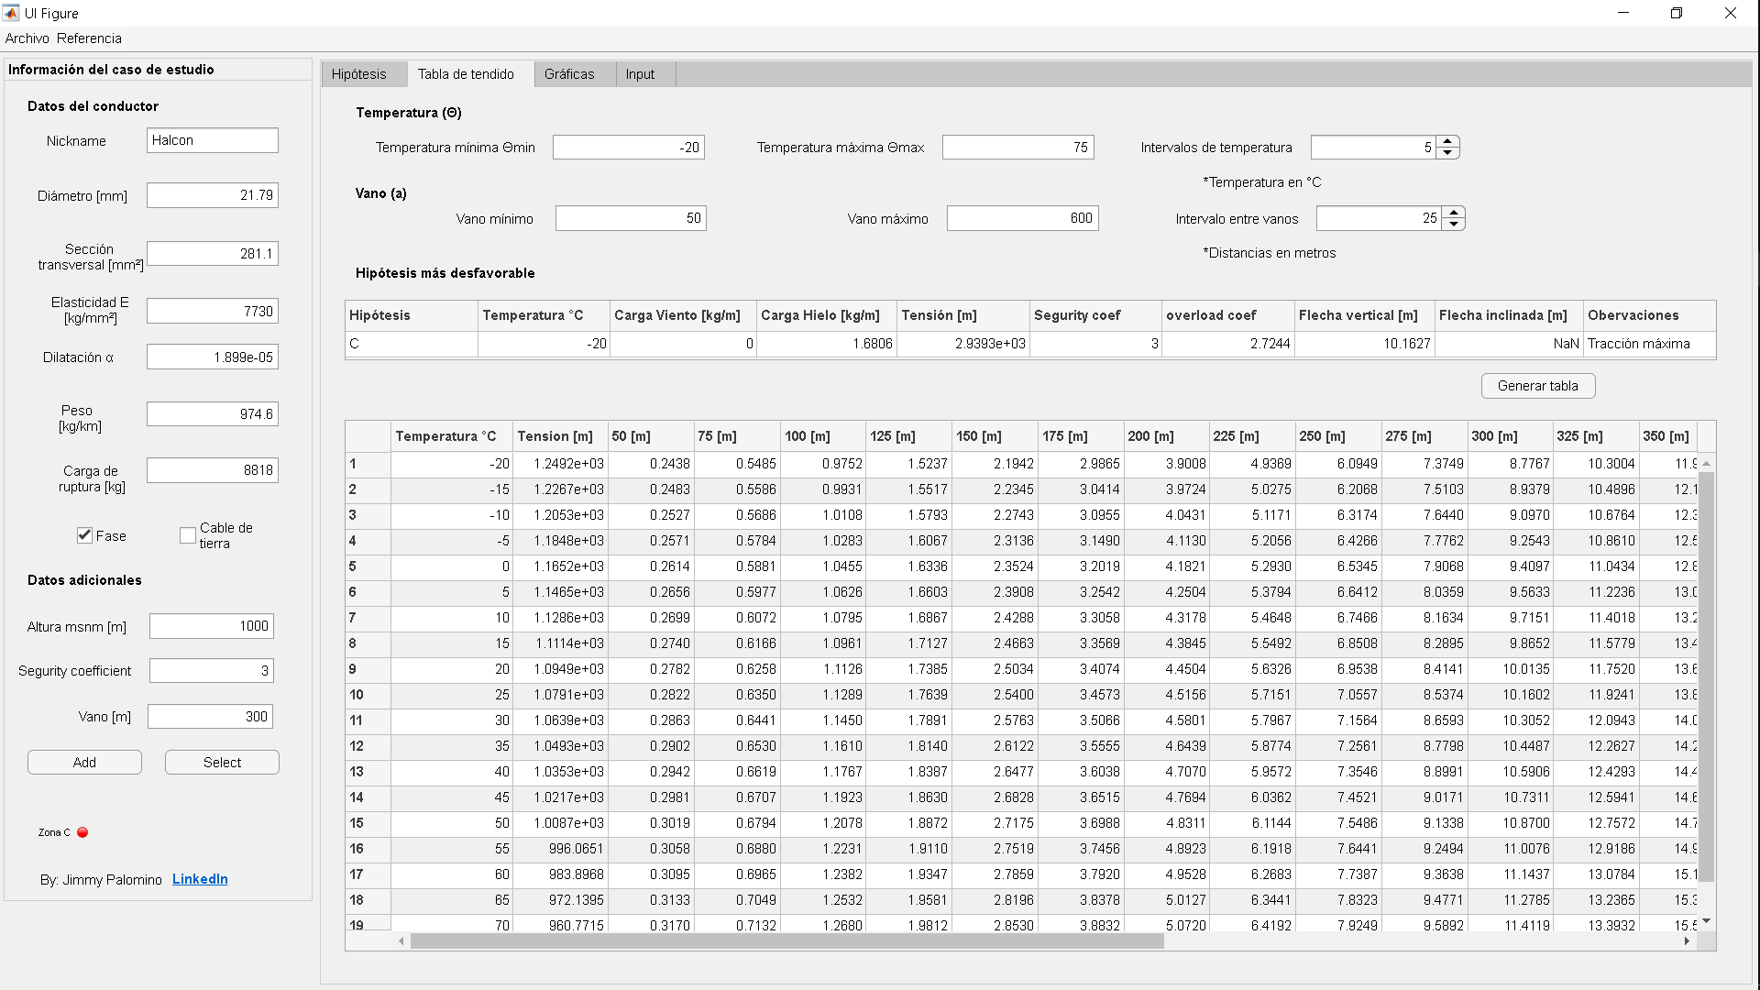Click the Intervalos de temperatura value field
The height and width of the screenshot is (990, 1760).
tap(1373, 148)
